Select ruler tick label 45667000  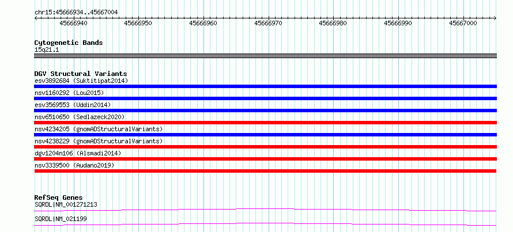coord(463,24)
